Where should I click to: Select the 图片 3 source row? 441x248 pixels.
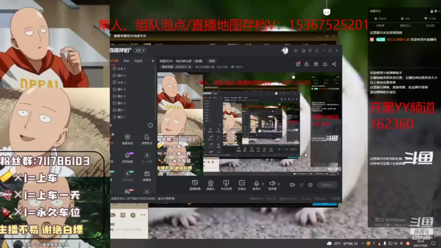[132, 96]
